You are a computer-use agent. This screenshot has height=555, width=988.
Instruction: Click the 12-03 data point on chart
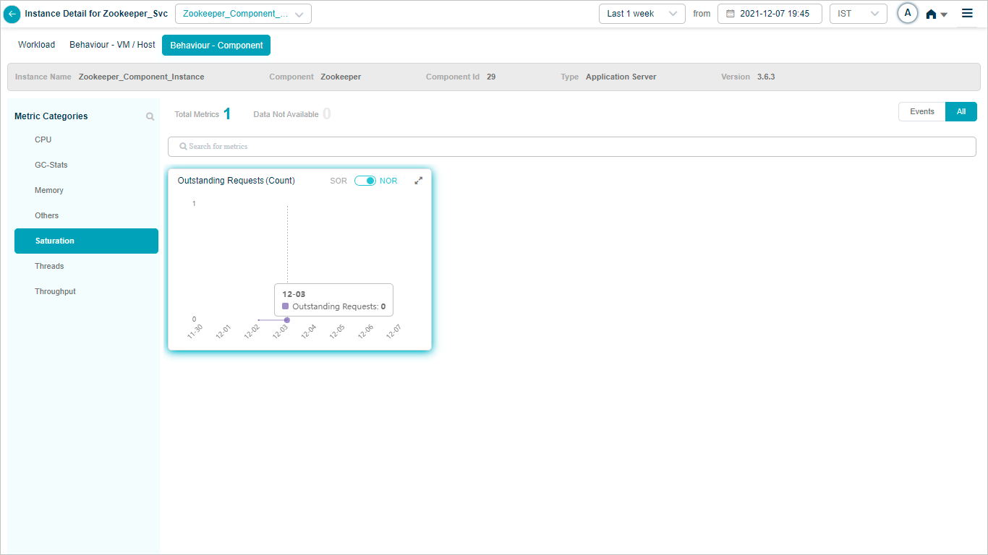click(x=287, y=320)
